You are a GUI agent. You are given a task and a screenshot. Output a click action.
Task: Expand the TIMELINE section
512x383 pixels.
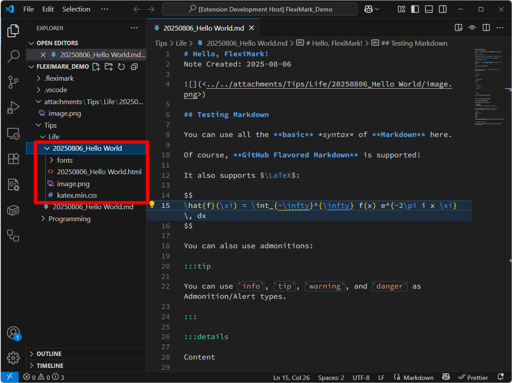[x=86, y=366]
